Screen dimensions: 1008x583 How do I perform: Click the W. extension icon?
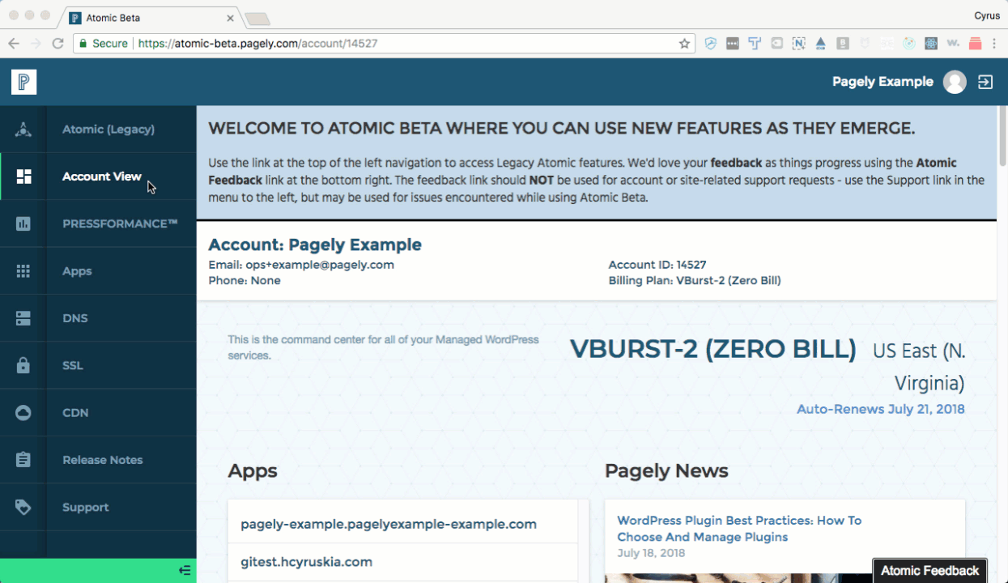pyautogui.click(x=953, y=44)
